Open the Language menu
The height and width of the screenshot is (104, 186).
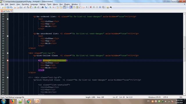[x=34, y=4]
